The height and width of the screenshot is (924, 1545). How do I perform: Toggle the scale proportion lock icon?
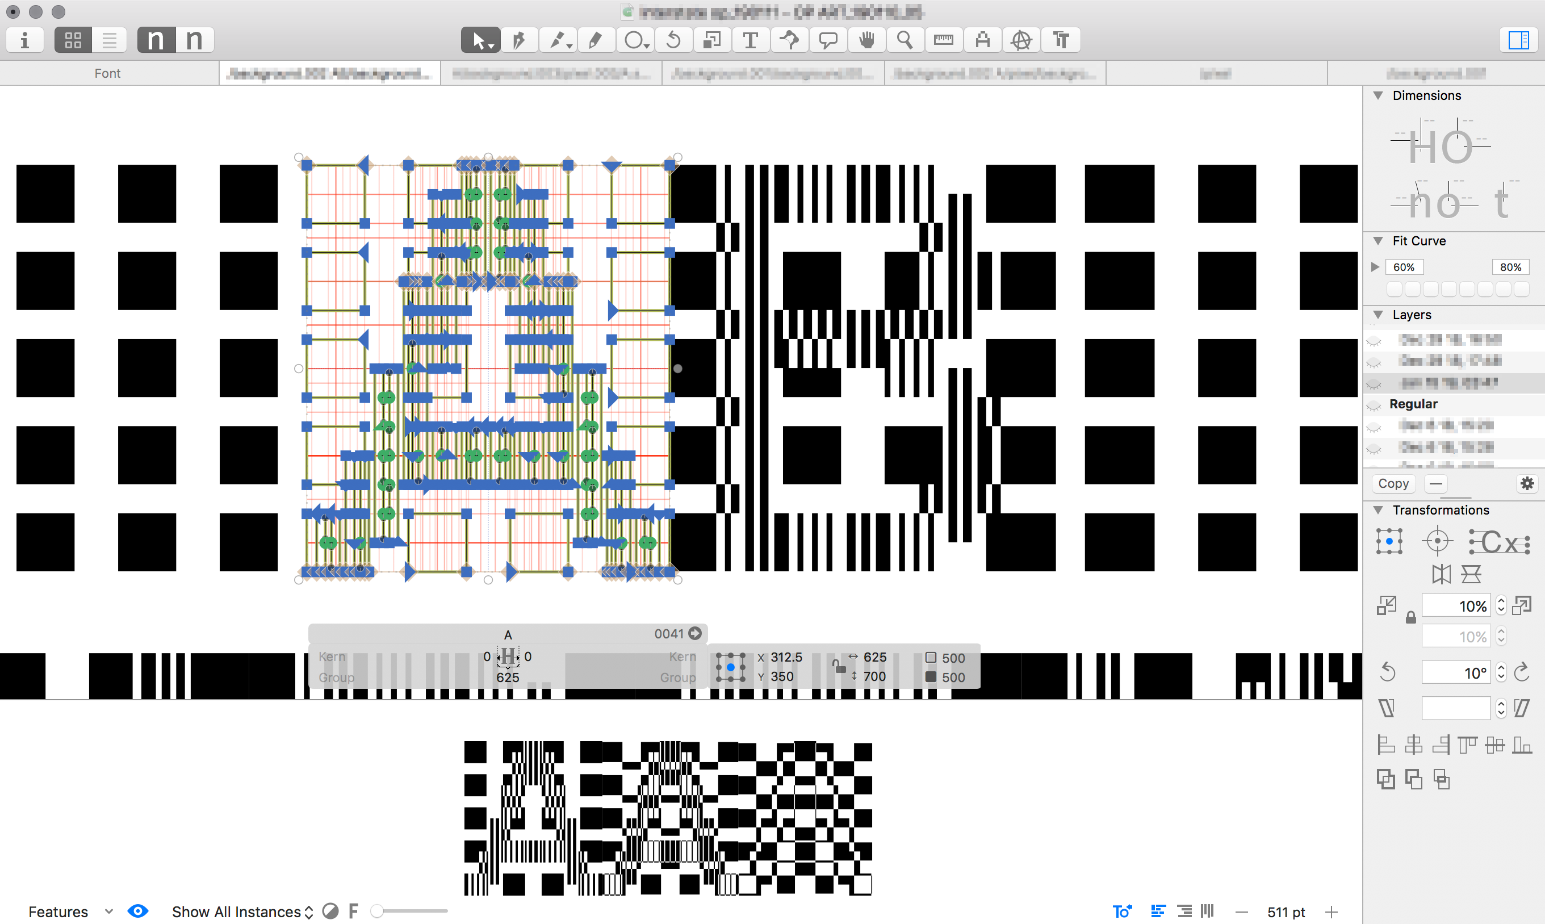point(1410,618)
